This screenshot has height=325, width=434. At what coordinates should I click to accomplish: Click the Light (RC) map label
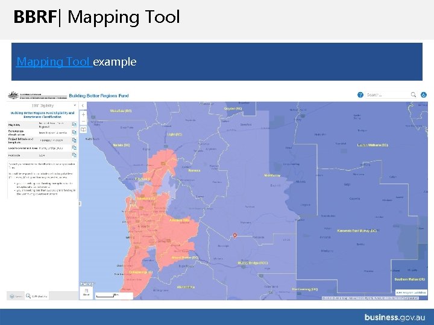[x=175, y=134]
